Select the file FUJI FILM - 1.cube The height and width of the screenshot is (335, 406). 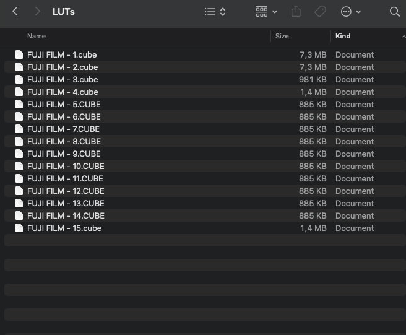[62, 54]
